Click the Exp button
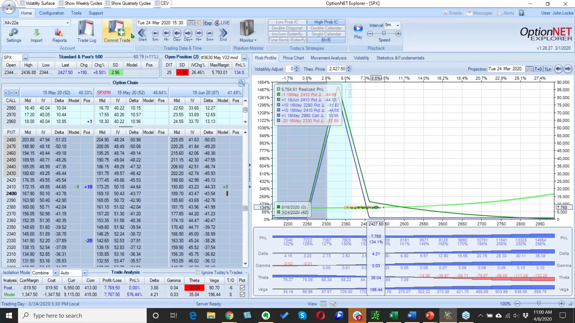 208,23
